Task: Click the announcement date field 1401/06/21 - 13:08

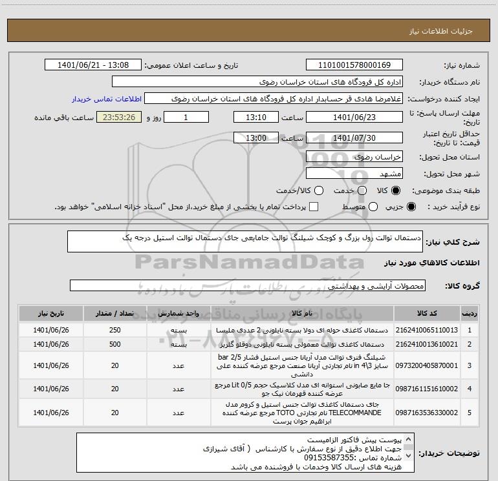Action: click(x=93, y=65)
